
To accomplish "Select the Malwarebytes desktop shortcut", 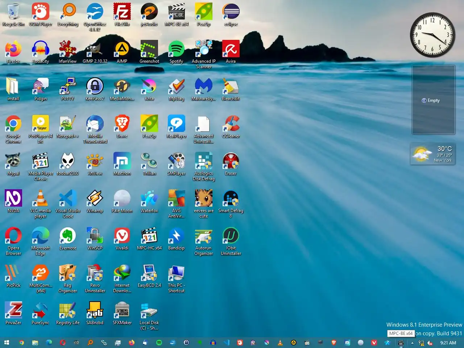I will pyautogui.click(x=204, y=90).
